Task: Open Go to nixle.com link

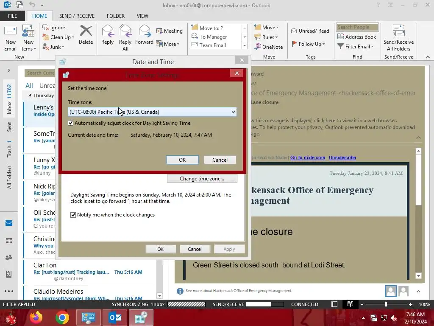Action: coord(308,157)
